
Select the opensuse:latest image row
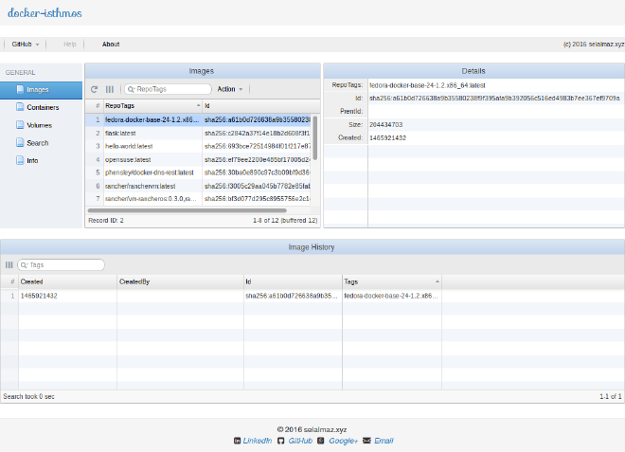coord(198,159)
